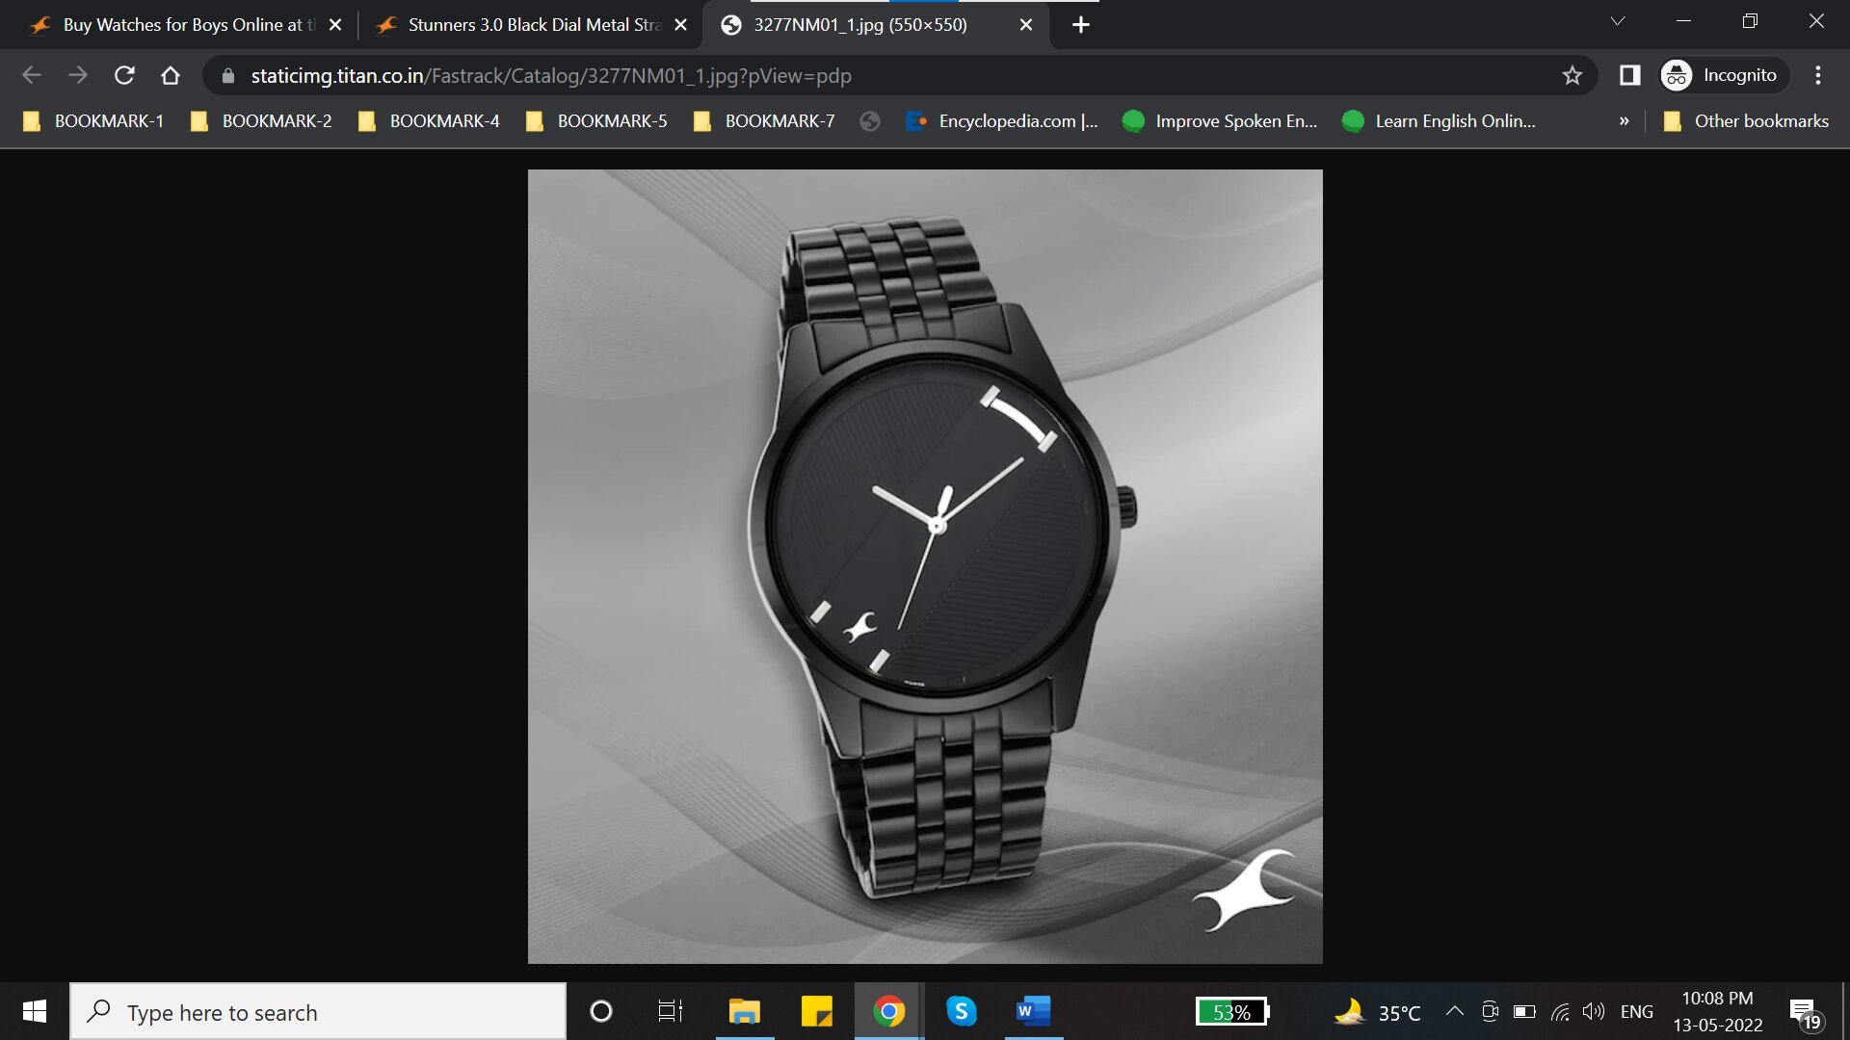Reload the current page
The width and height of the screenshot is (1850, 1040).
(124, 75)
